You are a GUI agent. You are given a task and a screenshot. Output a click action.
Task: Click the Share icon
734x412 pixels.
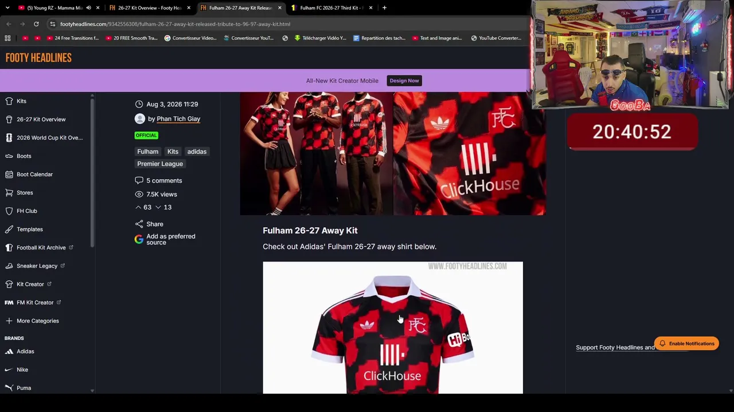pyautogui.click(x=139, y=224)
